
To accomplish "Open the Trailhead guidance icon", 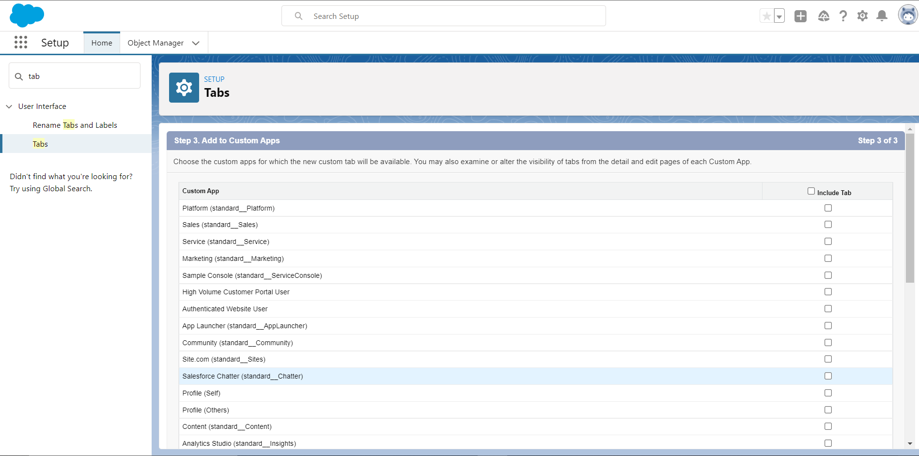I will 824,16.
